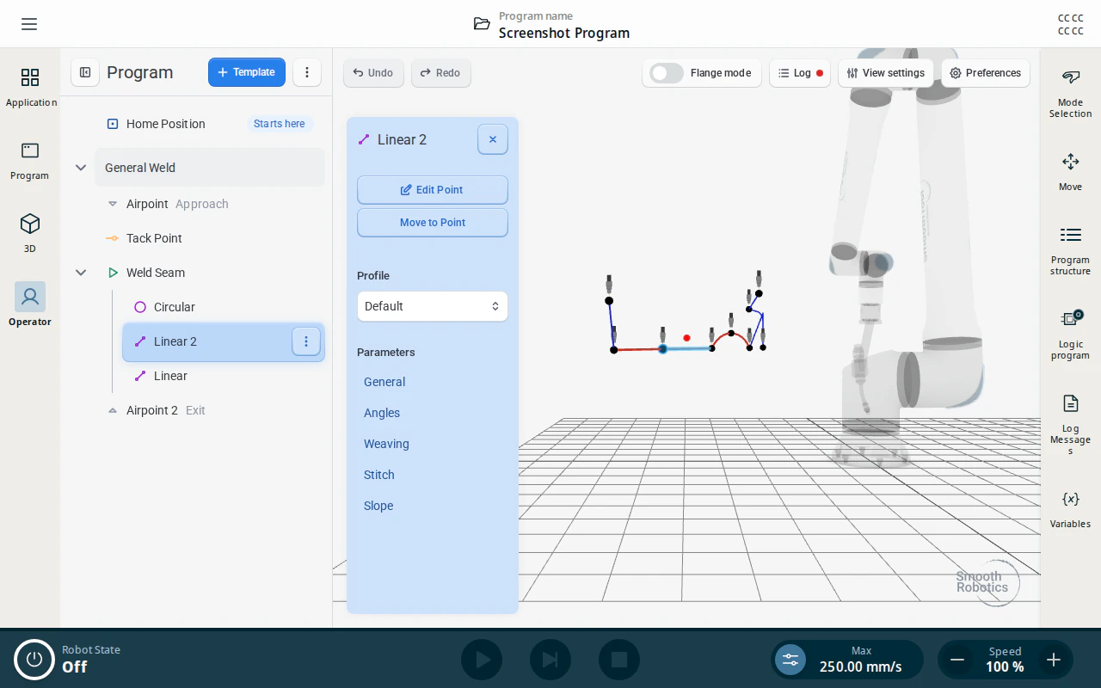Toggle Flange mode switch

pos(666,73)
